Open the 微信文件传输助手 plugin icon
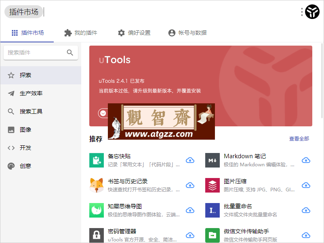Image resolution: width=324 pixels, height=243 pixels. 212,235
